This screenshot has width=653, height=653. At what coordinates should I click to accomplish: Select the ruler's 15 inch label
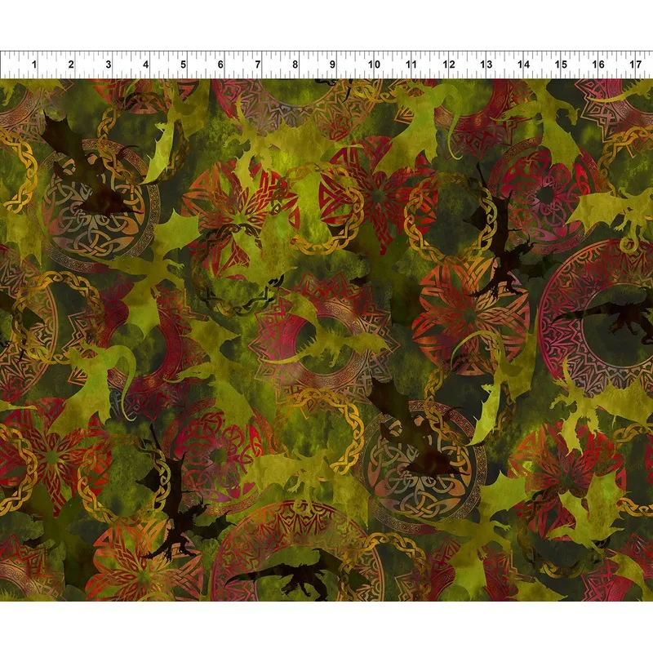tap(562, 64)
